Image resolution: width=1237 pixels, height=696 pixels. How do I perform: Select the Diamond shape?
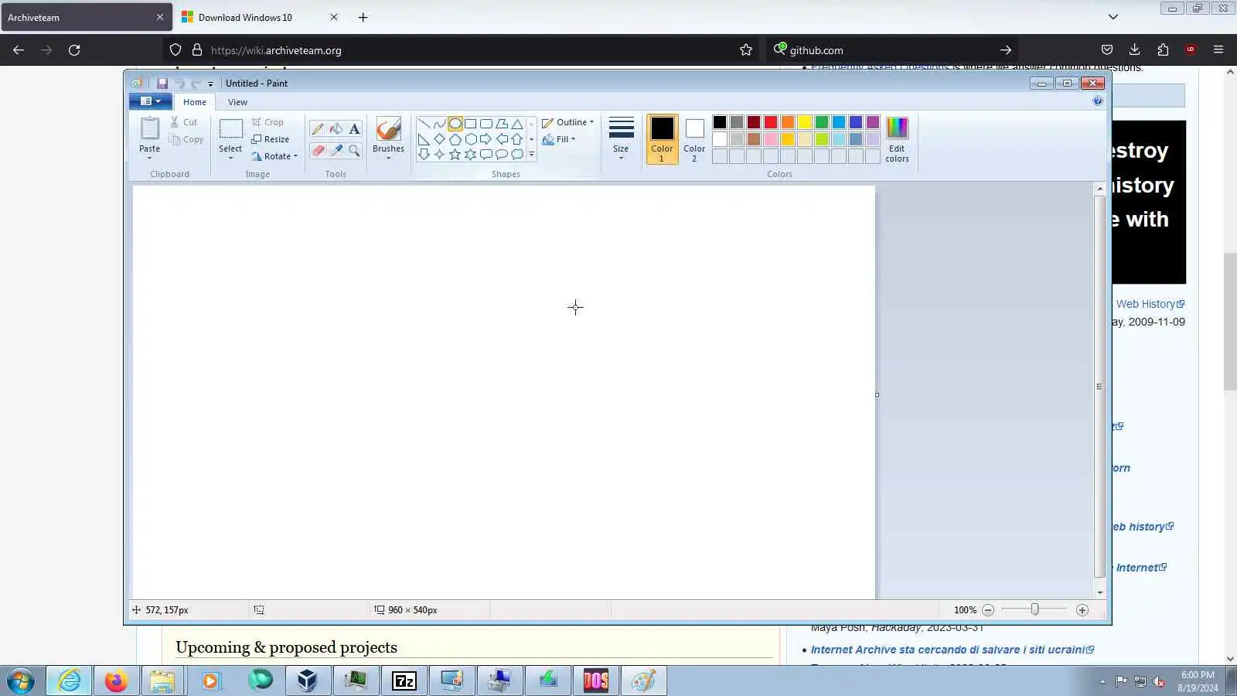tap(439, 139)
